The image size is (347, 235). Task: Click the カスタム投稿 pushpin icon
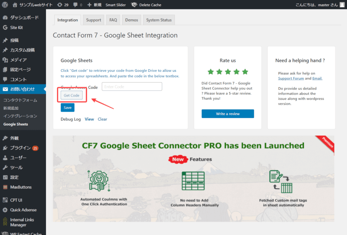pyautogui.click(x=5, y=50)
